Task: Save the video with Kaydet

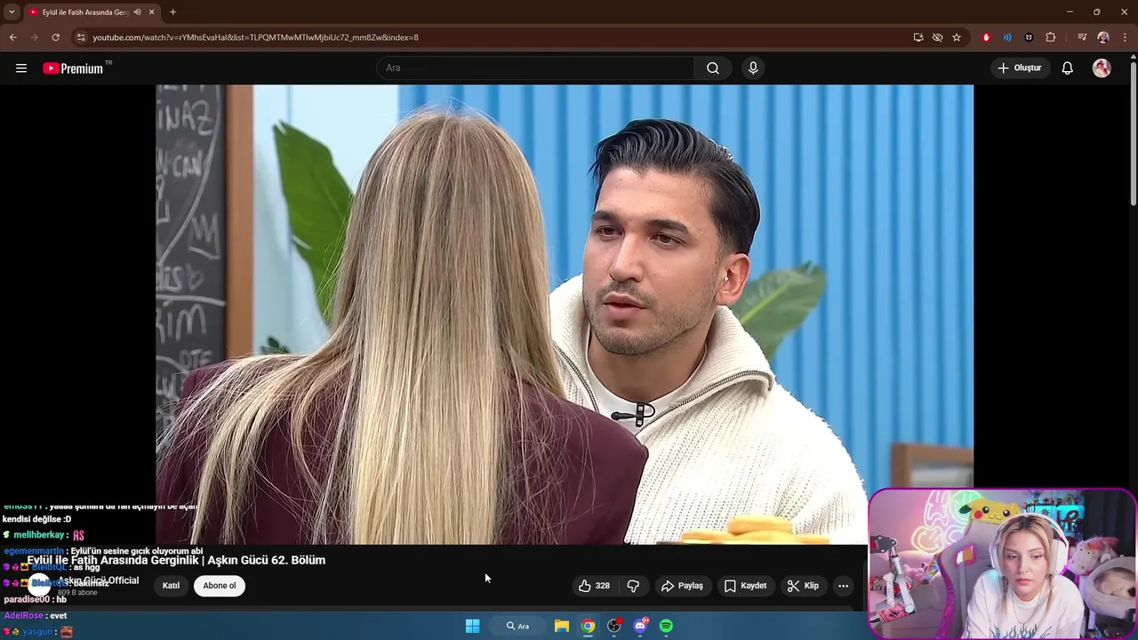Action: coord(745,586)
